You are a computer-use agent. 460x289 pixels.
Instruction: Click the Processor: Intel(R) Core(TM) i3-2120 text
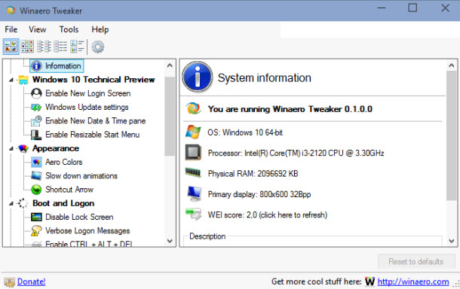296,153
